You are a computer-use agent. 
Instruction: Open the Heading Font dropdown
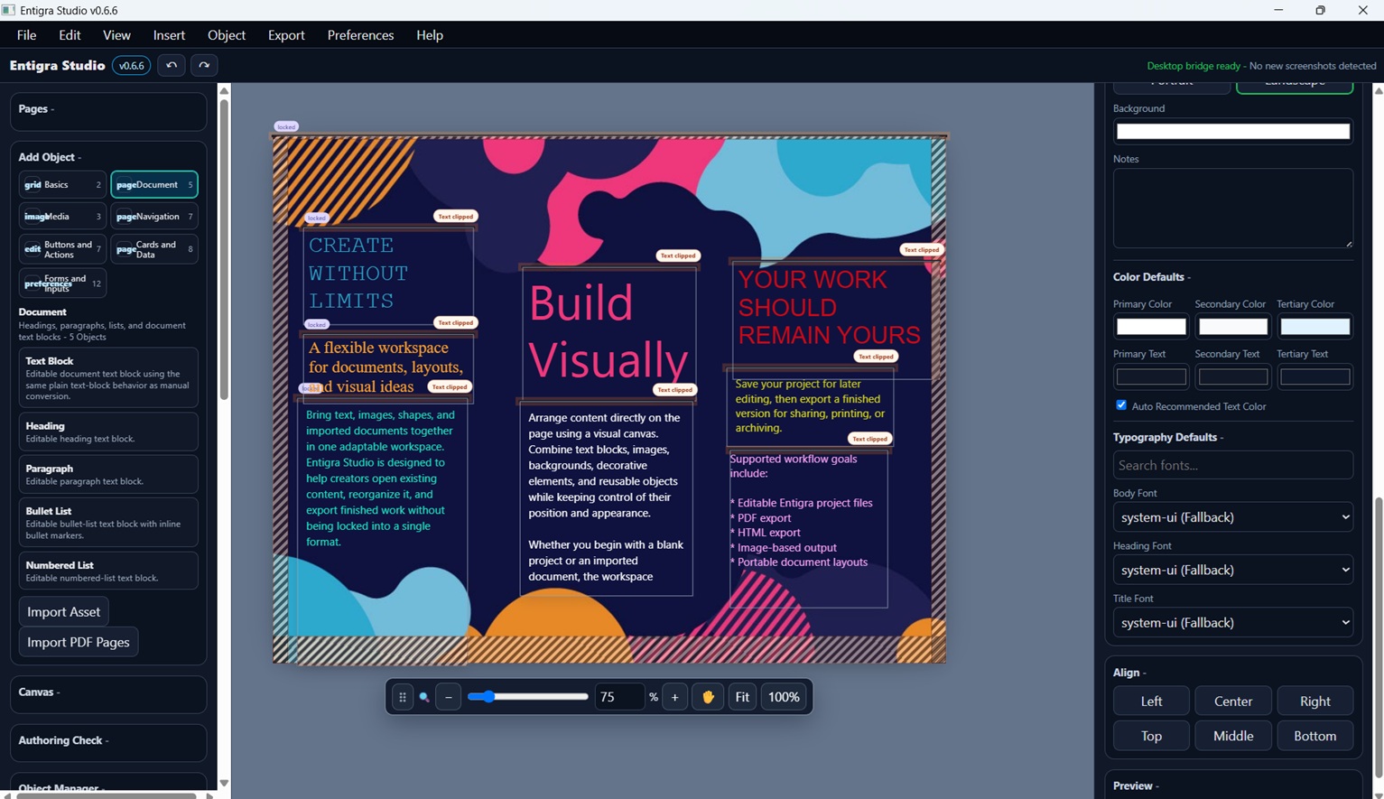[1233, 570]
